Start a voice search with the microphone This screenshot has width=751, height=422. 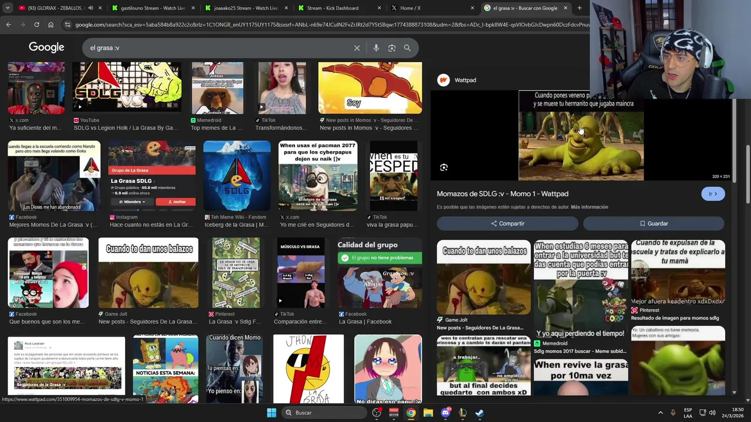[376, 48]
